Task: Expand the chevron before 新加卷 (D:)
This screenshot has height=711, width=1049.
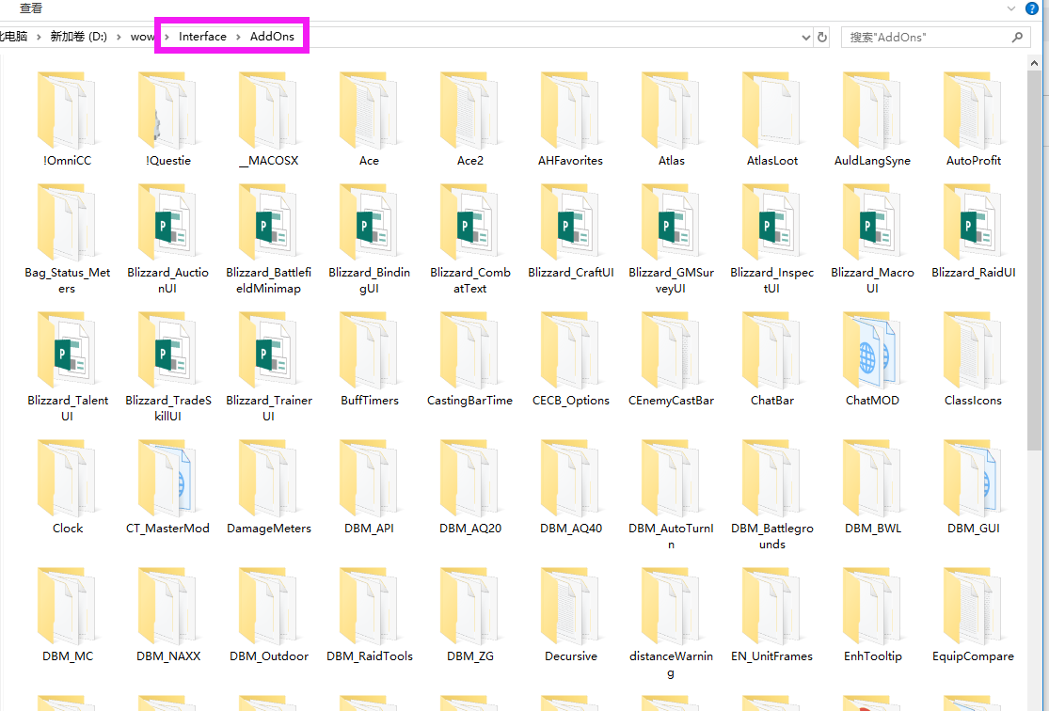Action: [x=39, y=37]
